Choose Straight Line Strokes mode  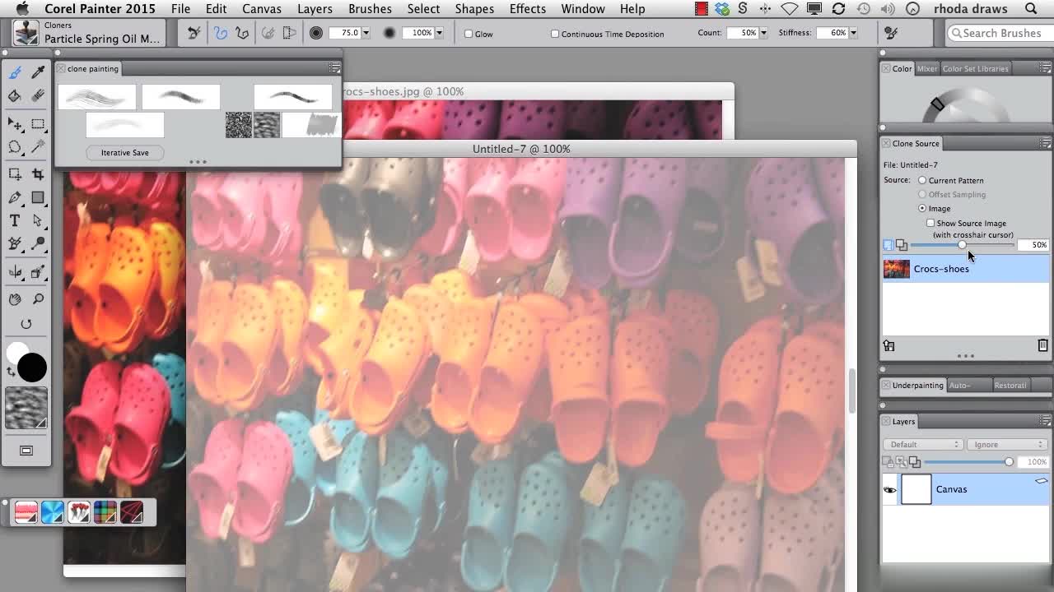242,34
